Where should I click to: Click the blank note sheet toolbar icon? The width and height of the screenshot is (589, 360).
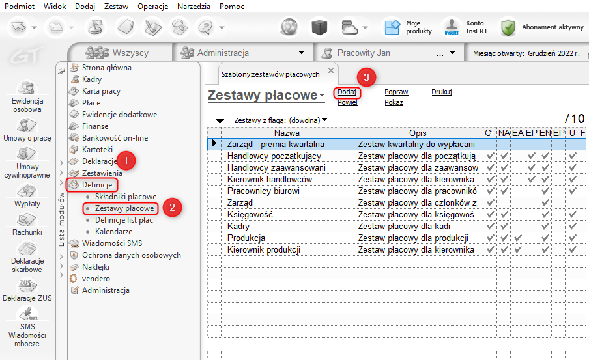(x=126, y=27)
